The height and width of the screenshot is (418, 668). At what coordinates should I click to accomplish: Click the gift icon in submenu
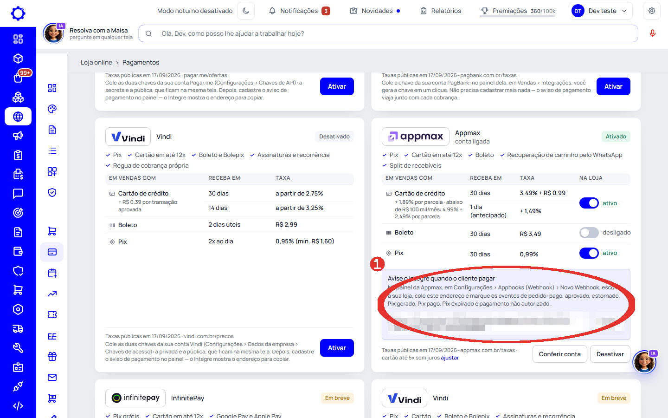coord(52,357)
